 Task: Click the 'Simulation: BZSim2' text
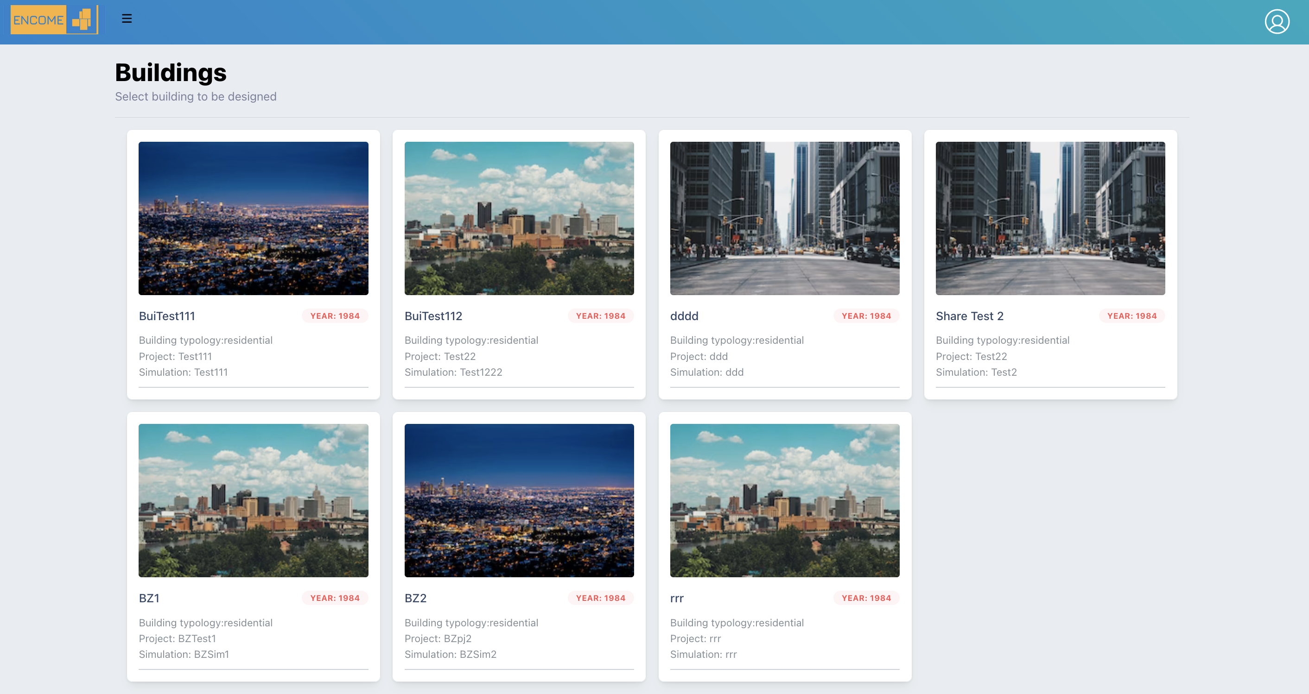(x=450, y=654)
